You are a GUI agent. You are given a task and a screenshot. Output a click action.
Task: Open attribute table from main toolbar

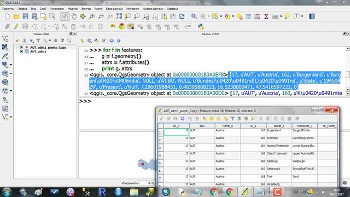tap(248, 16)
